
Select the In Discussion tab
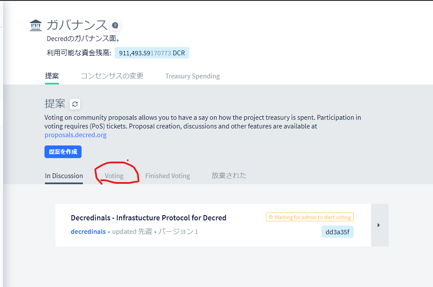(x=64, y=176)
